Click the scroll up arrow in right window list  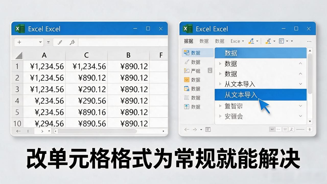pyautogui.click(x=310, y=50)
